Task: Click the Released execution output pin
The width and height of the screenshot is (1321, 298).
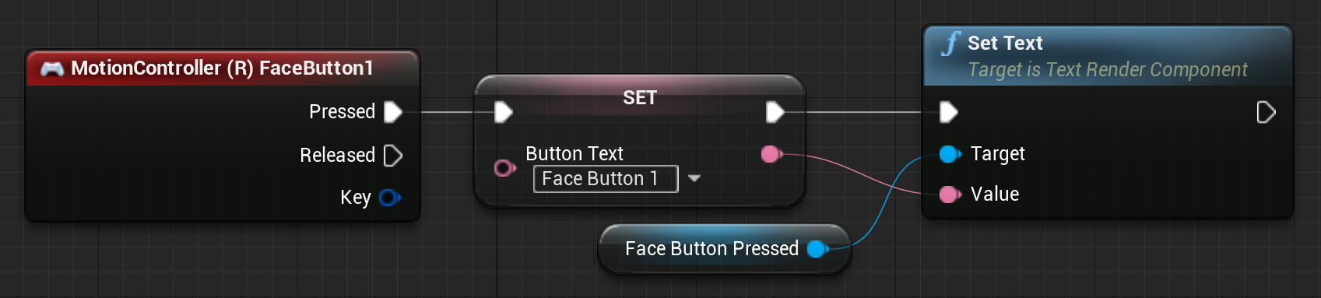Action: coord(393,156)
